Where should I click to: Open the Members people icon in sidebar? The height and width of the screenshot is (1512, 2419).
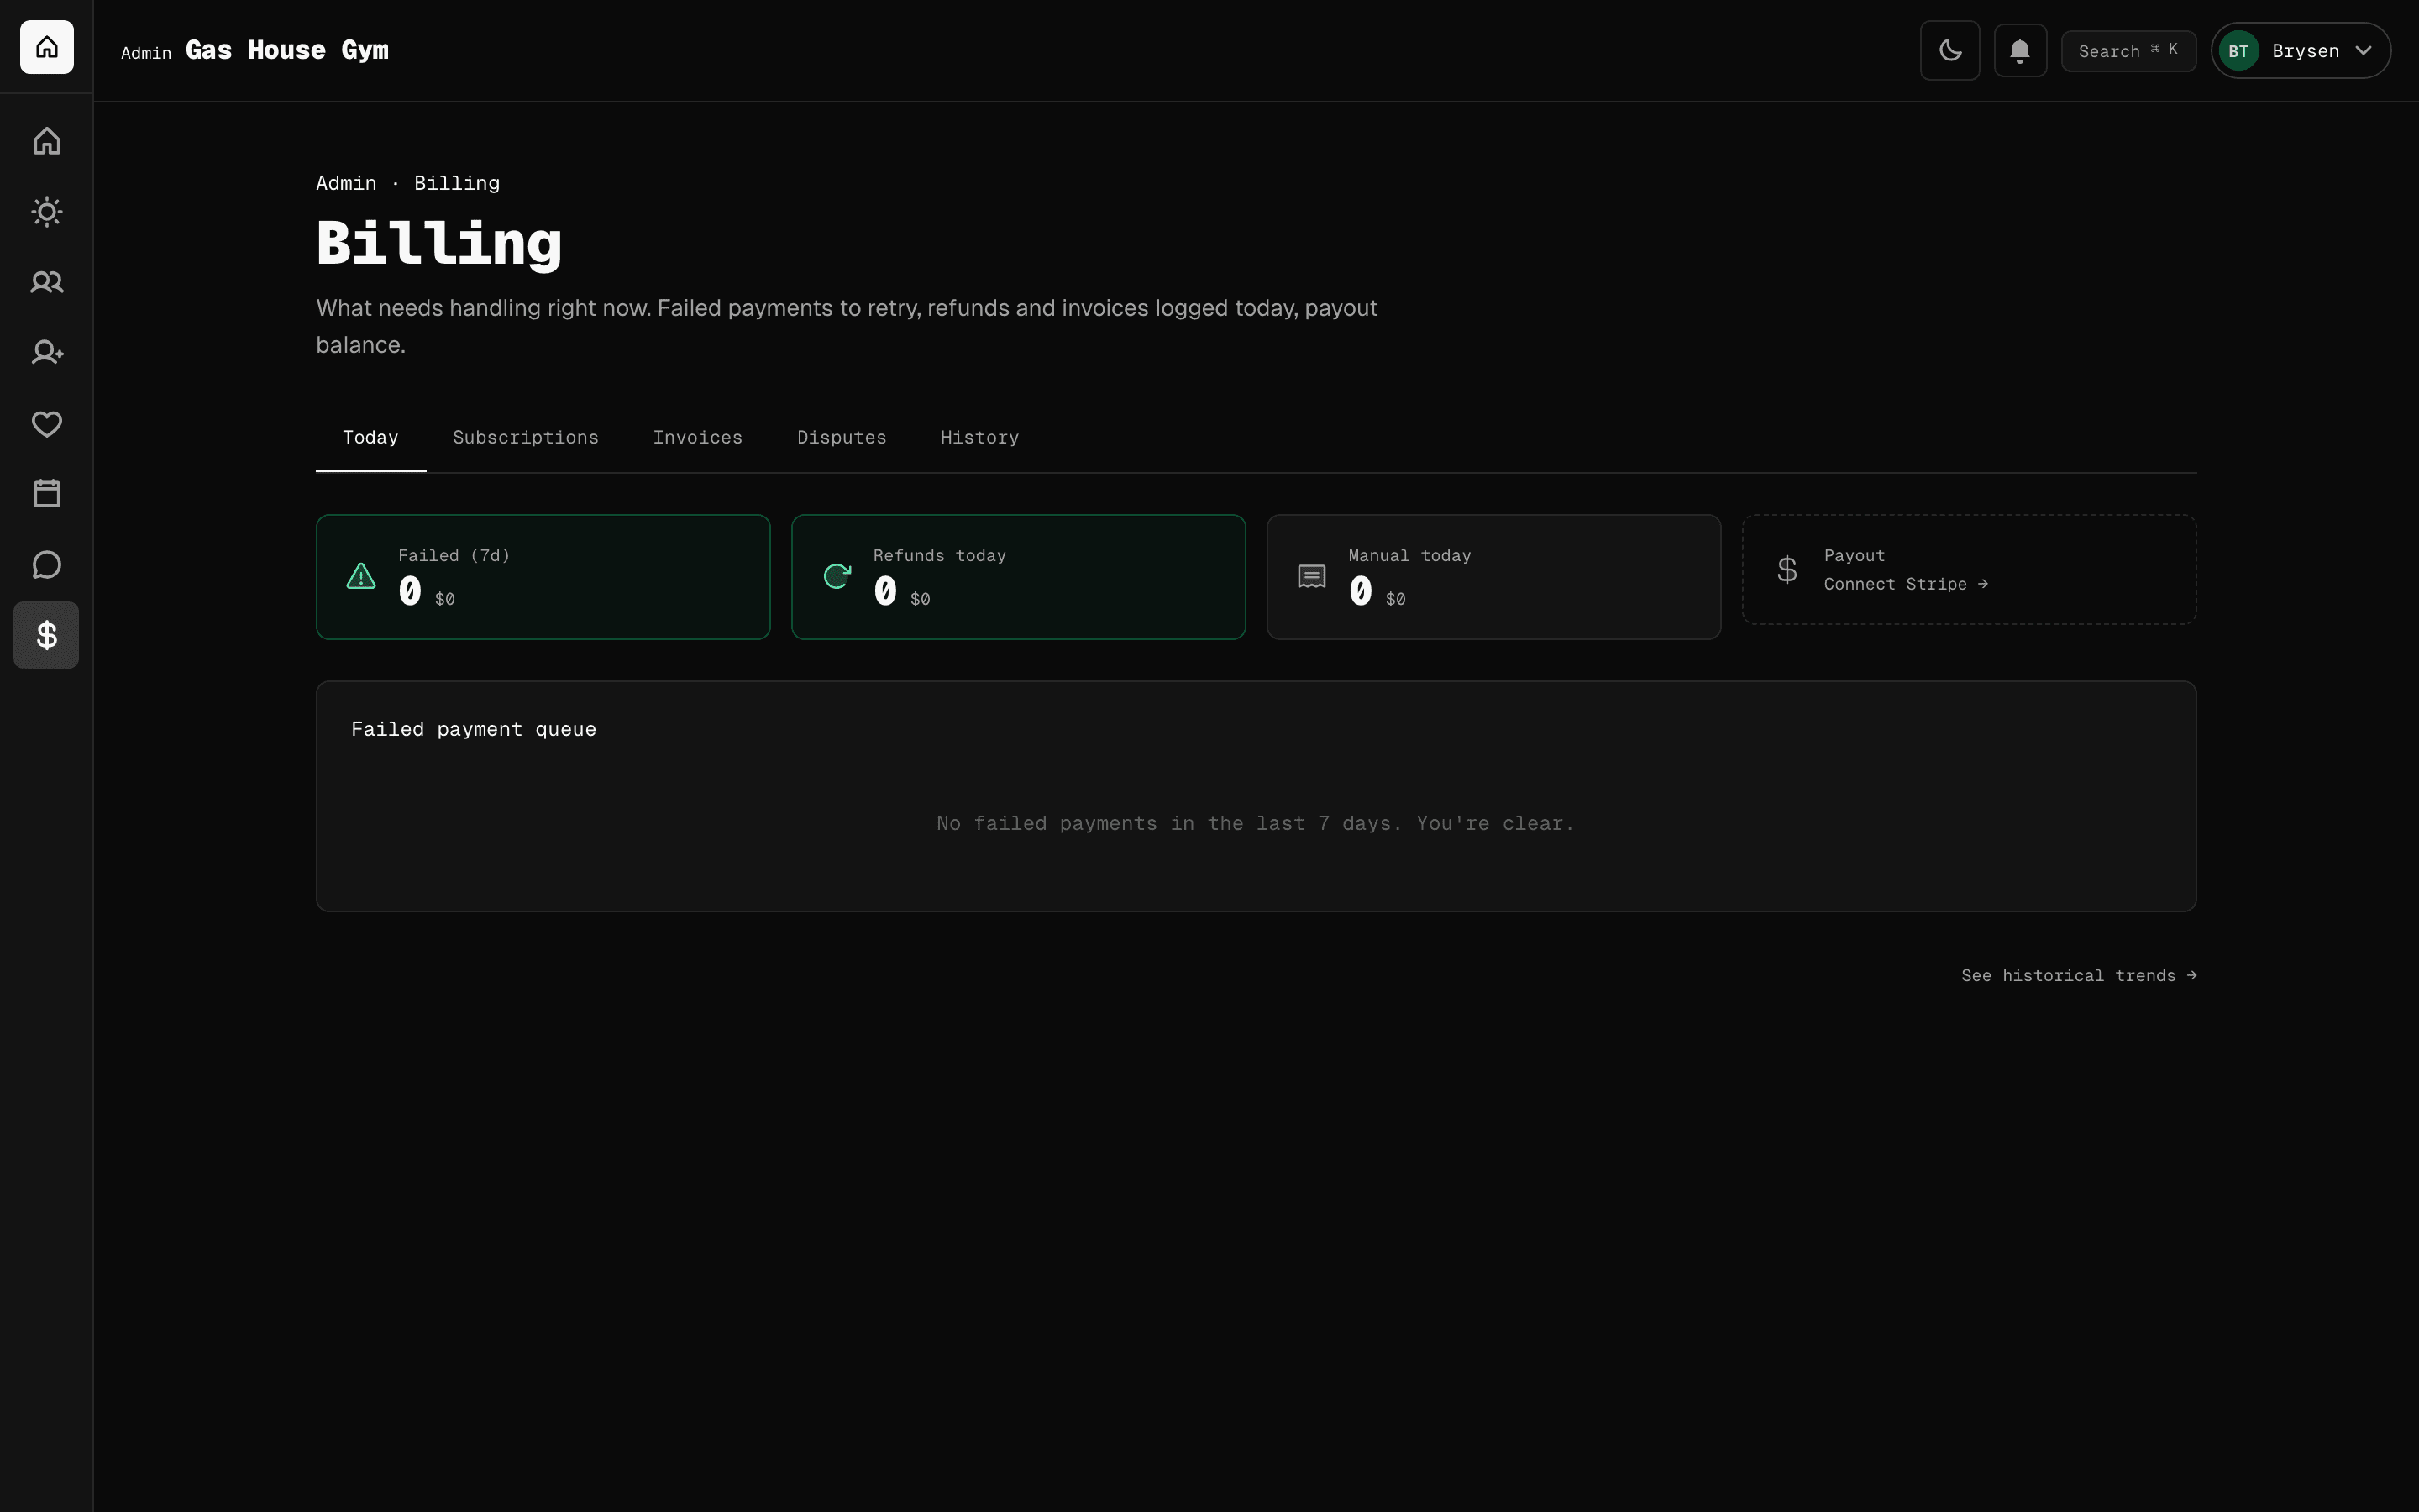tap(47, 282)
